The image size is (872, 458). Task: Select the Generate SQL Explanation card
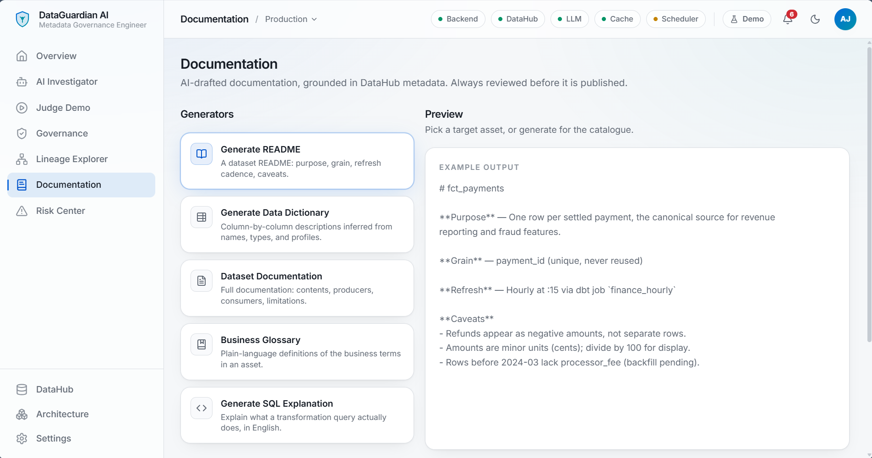[297, 415]
